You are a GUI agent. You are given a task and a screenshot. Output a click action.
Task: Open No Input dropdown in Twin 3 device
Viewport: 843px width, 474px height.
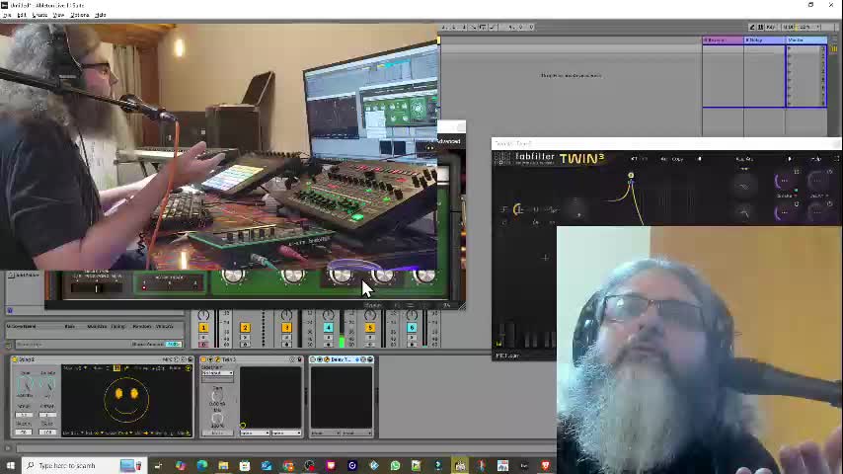217,373
